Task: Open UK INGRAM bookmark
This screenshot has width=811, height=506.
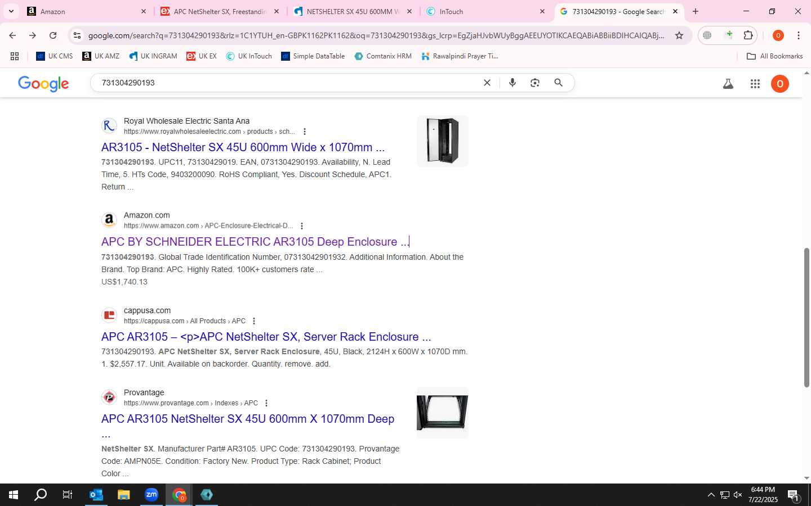Action: 153,56
